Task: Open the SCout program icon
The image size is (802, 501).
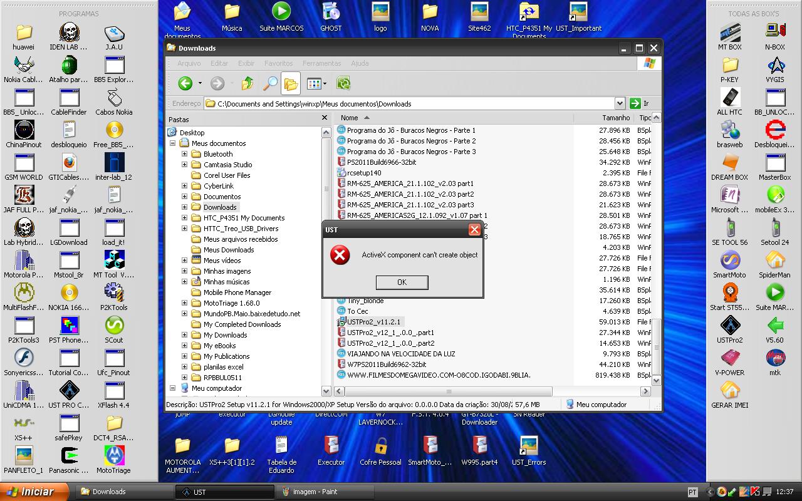Action: pyautogui.click(x=114, y=329)
